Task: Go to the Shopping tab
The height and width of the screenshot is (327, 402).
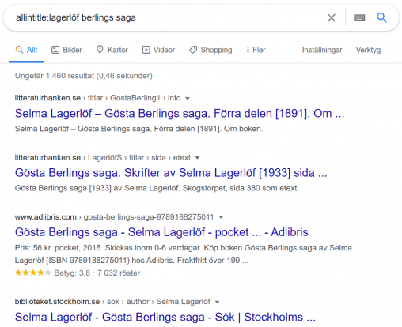Action: pos(210,50)
